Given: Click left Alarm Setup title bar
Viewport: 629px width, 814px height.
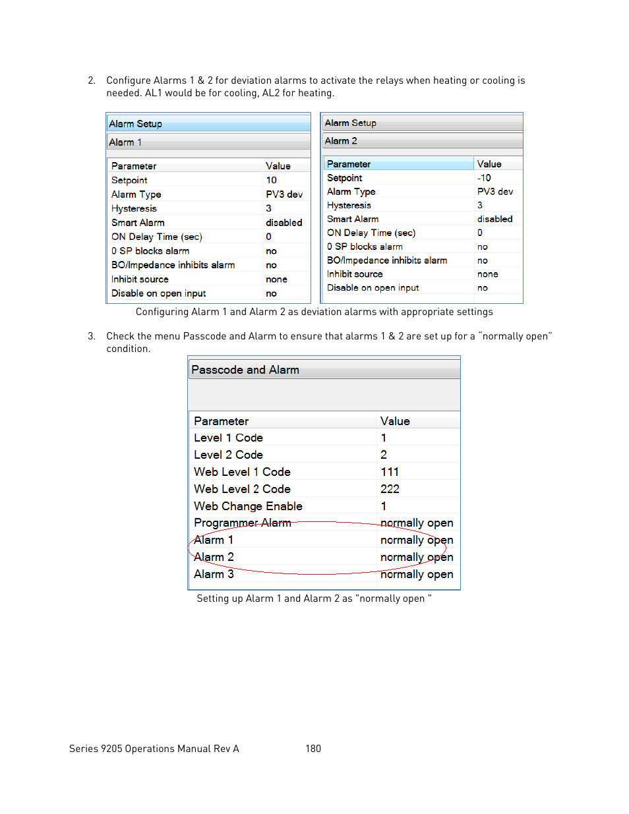Looking at the screenshot, I should pyautogui.click(x=208, y=124).
